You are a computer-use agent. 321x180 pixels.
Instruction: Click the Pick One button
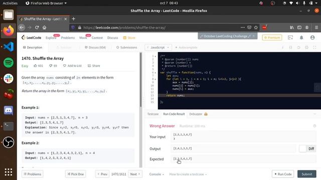[x=76, y=174]
